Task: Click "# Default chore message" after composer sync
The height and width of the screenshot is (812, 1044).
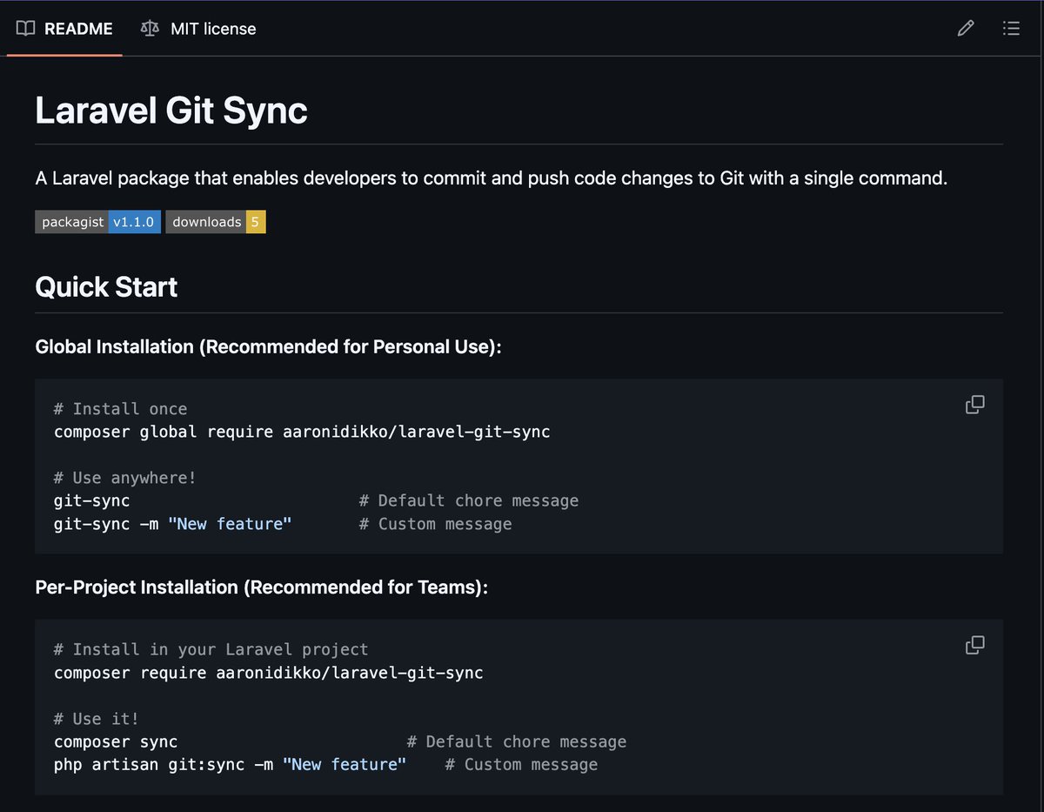Action: (517, 742)
